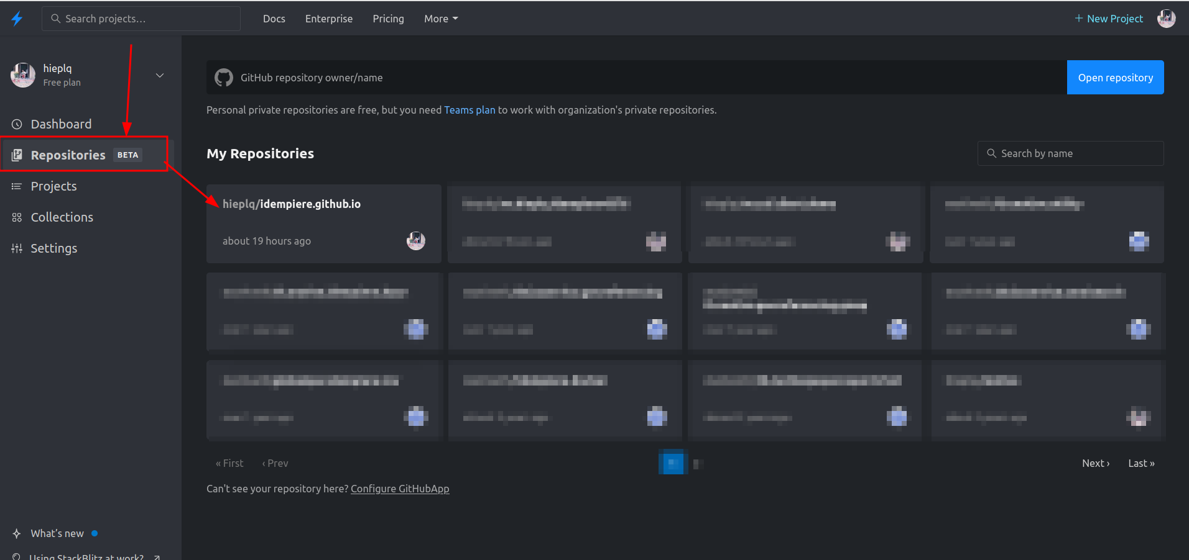Focus the GitHub repository owner/name field
Screen dimensions: 1189x560
(x=637, y=78)
